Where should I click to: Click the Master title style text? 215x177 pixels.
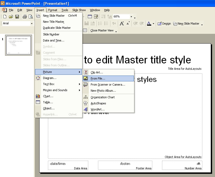137,60
